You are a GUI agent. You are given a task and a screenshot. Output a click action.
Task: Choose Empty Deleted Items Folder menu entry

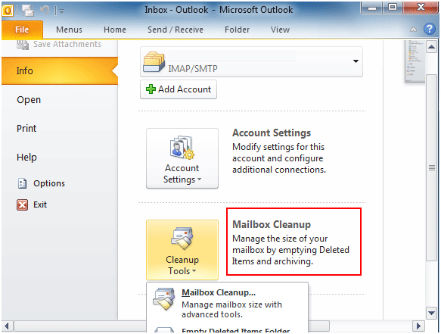(227, 330)
